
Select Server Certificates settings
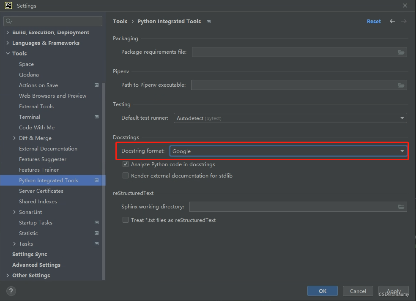[x=41, y=191]
